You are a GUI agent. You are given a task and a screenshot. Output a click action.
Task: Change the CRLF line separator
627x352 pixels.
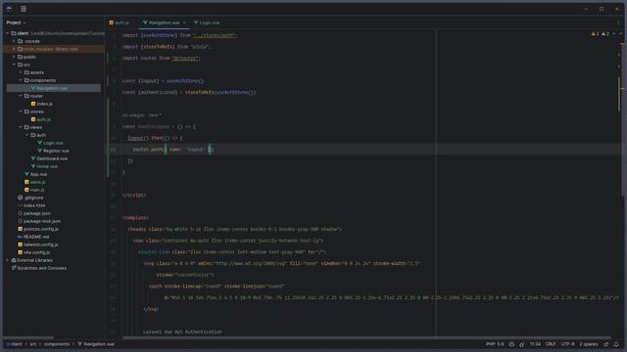551,344
